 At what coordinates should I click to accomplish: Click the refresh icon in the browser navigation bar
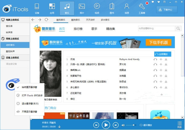coord(46,20)
